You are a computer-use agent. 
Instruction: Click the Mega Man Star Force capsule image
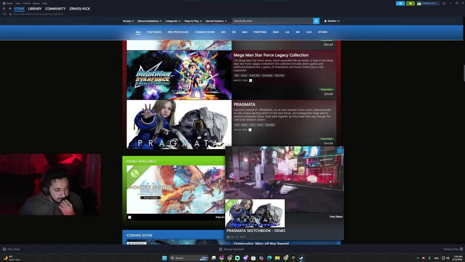click(x=179, y=75)
